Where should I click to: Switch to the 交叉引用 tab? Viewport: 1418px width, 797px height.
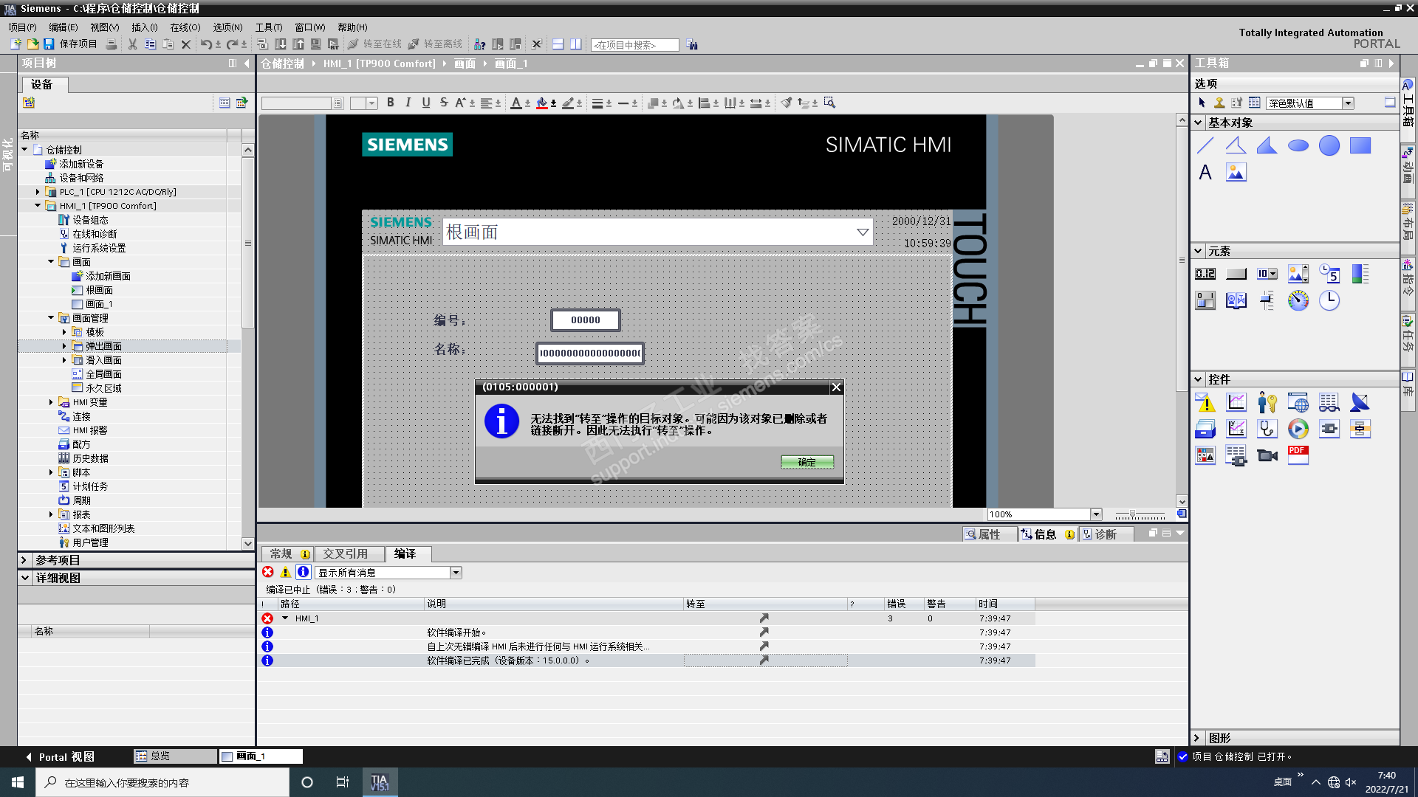point(345,553)
